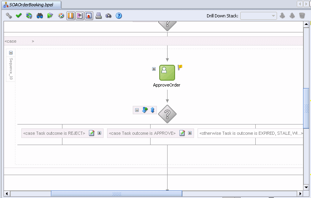Viewport: 311px width, 198px height.
Task: Click the wrench icon in the toolbar
Action: tap(9, 16)
